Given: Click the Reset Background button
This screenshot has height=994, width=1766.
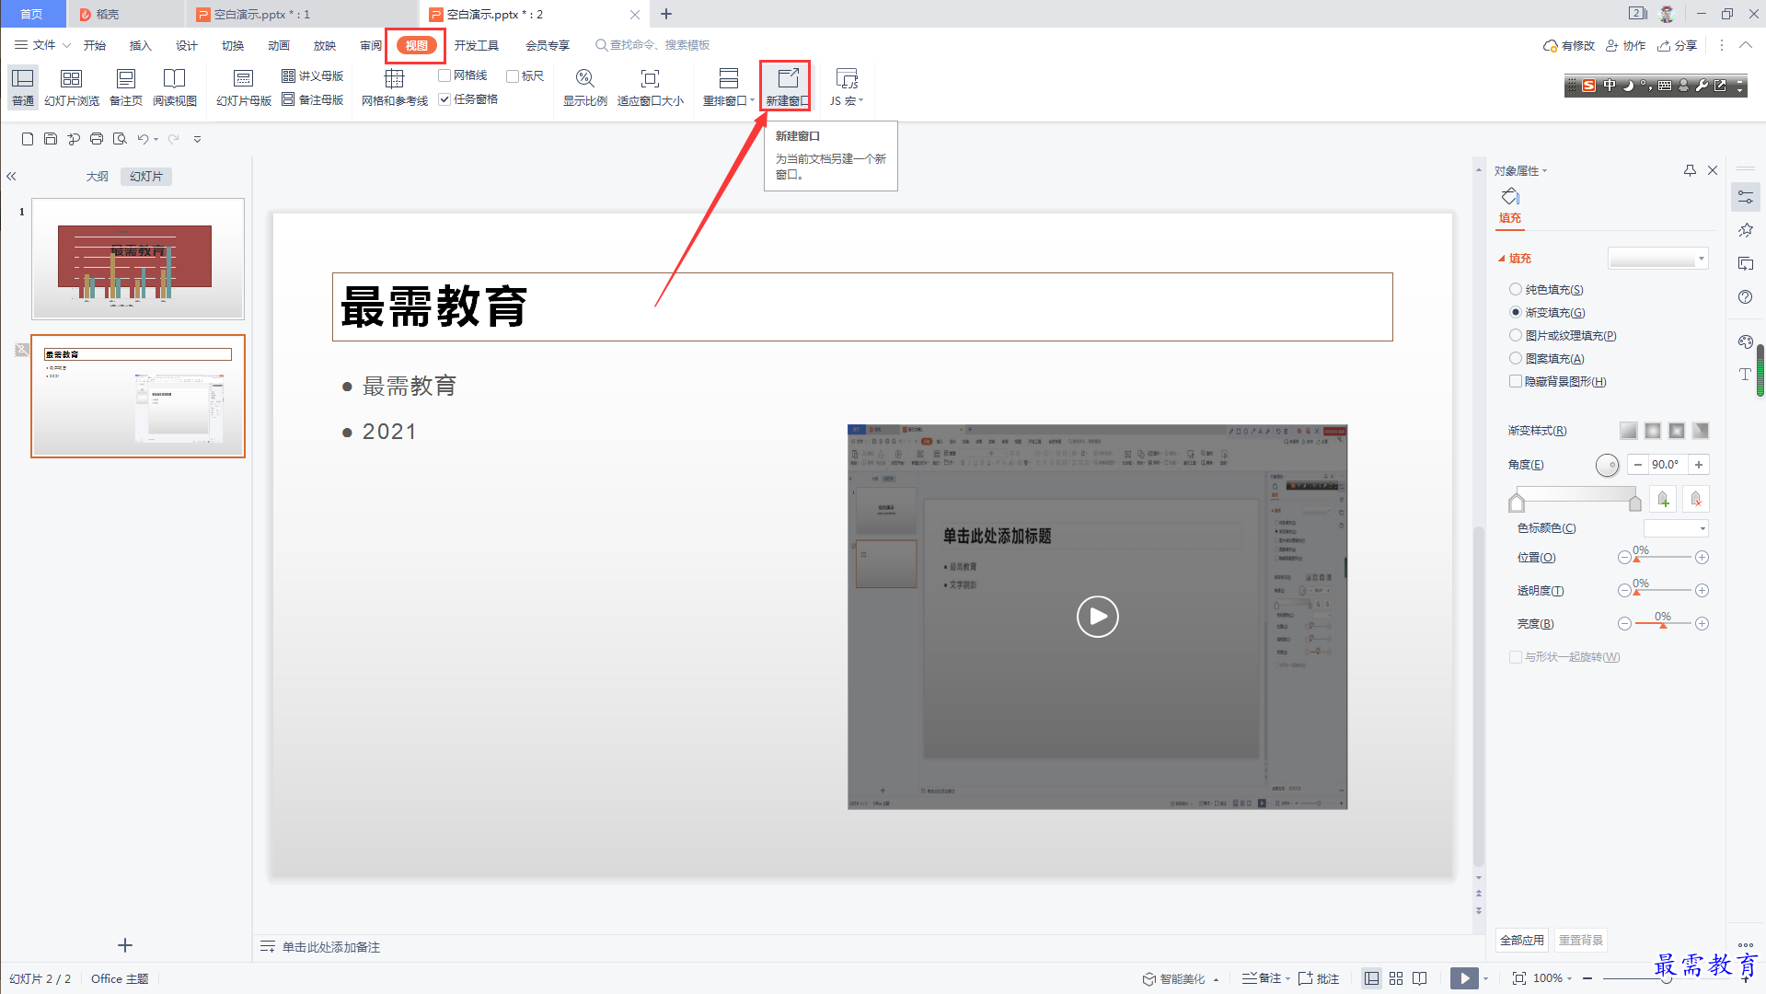Looking at the screenshot, I should (x=1581, y=940).
